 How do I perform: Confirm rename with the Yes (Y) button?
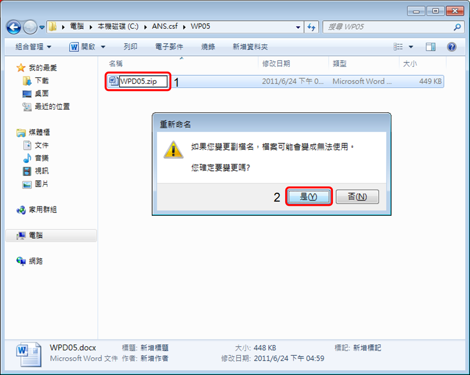[x=309, y=196]
